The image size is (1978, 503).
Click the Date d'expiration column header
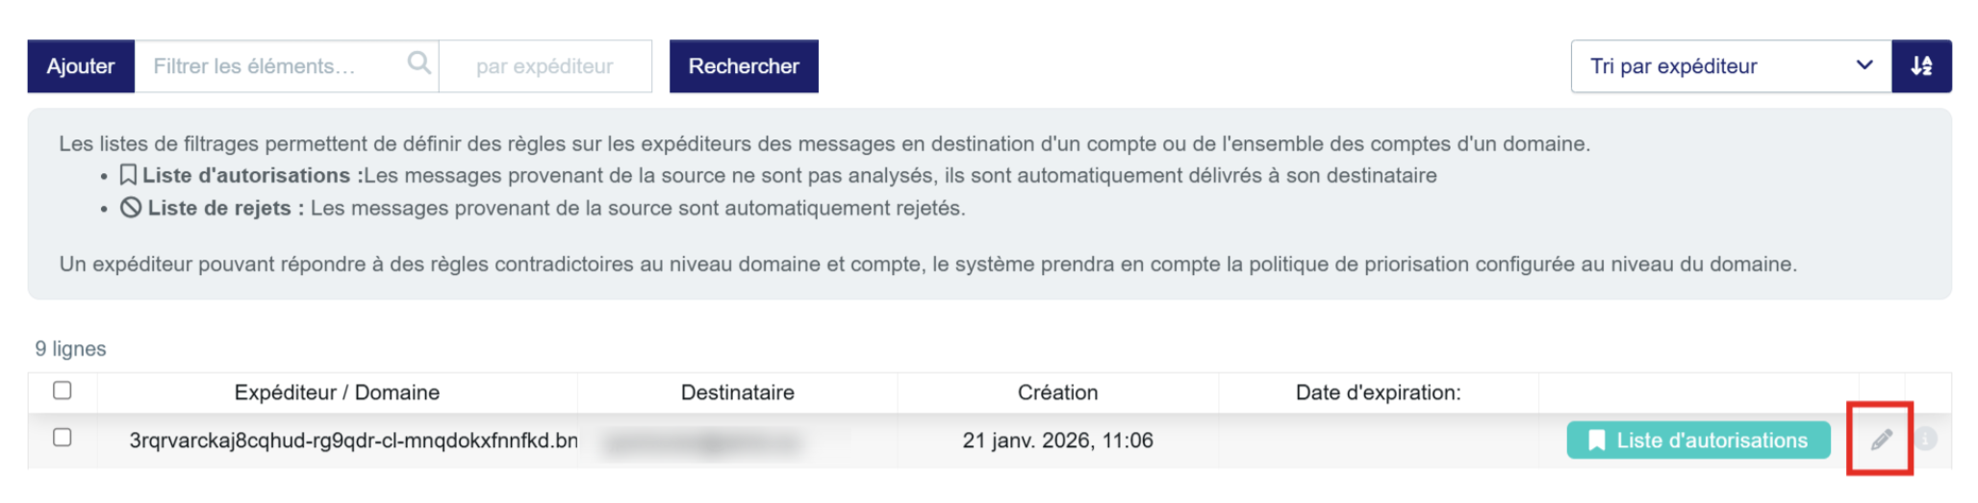(1378, 392)
